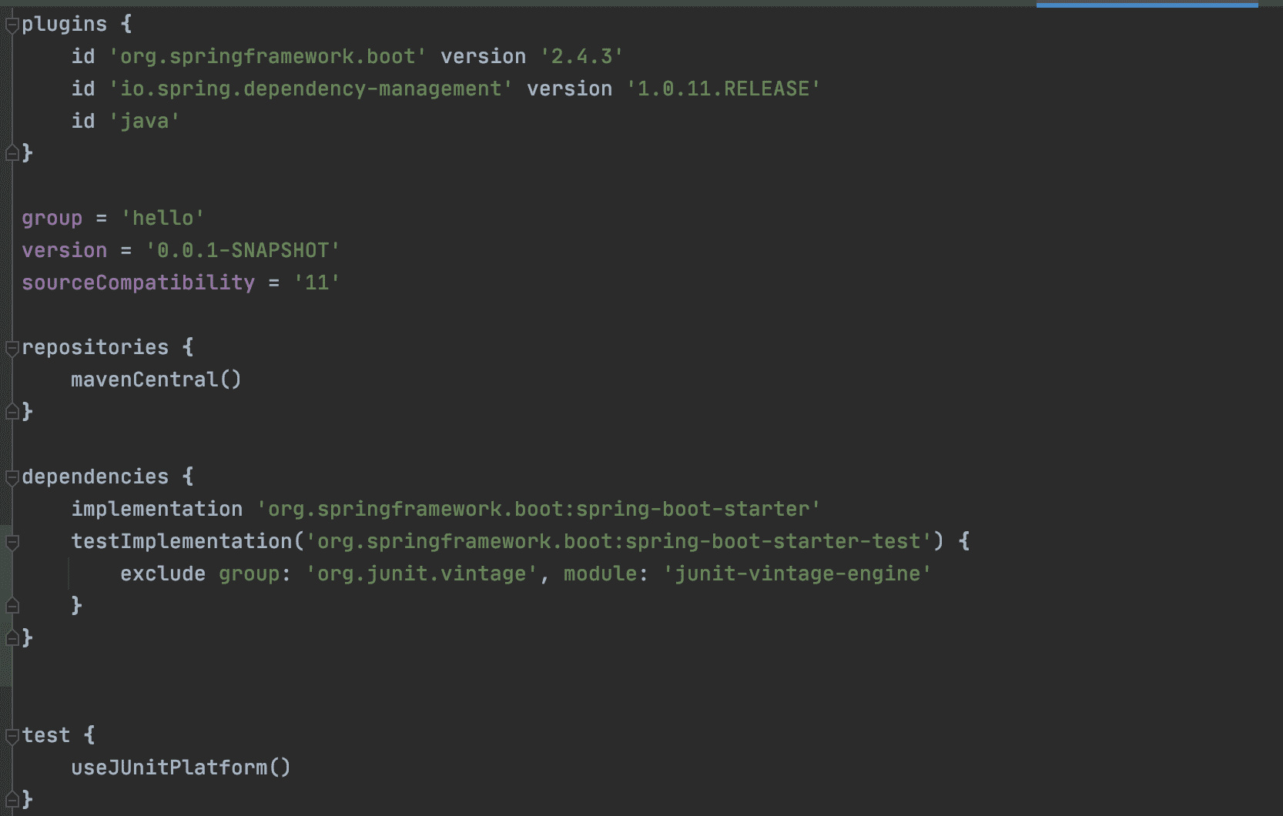Collapse the plugins block fold marker
Viewport: 1283px width, 816px height.
pos(12,25)
